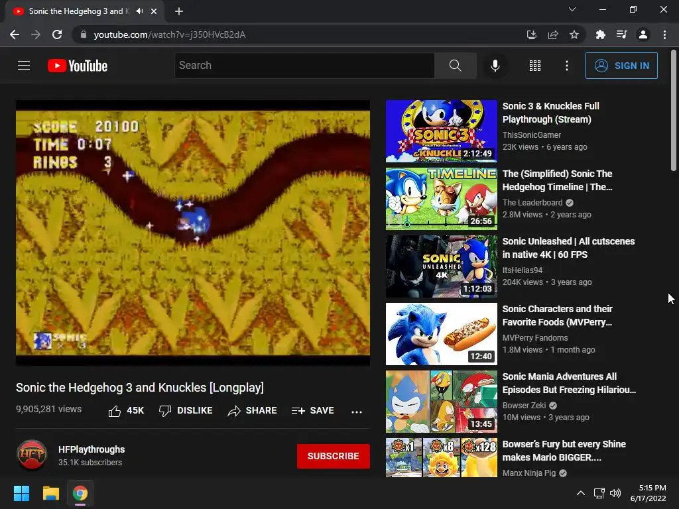Open a new browser tab
Image resolution: width=679 pixels, height=509 pixels.
(179, 11)
